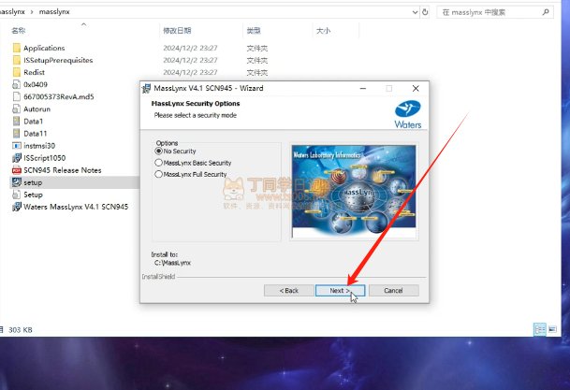Click the Waters Laboratory Informatics splash image
This screenshot has height=390, width=570.
[x=354, y=191]
